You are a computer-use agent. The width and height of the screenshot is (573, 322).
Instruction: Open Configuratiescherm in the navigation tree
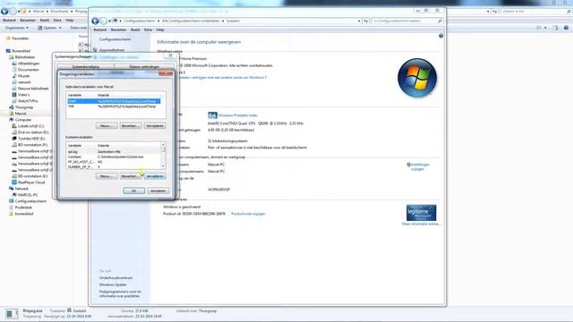click(x=30, y=201)
